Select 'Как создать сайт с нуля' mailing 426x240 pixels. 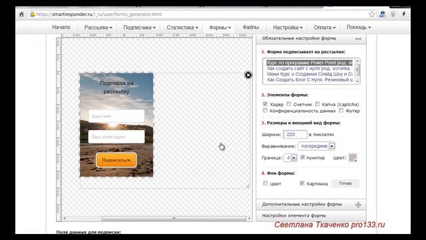pyautogui.click(x=310, y=69)
